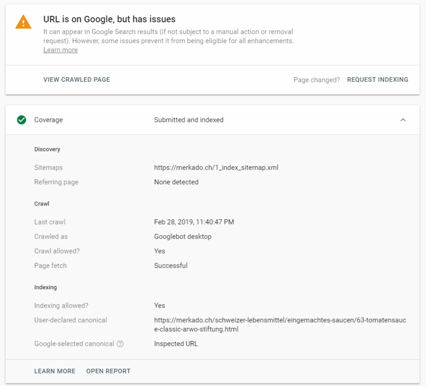The image size is (426, 386).
Task: Click the 'None detected' referring page value
Action: pos(176,182)
